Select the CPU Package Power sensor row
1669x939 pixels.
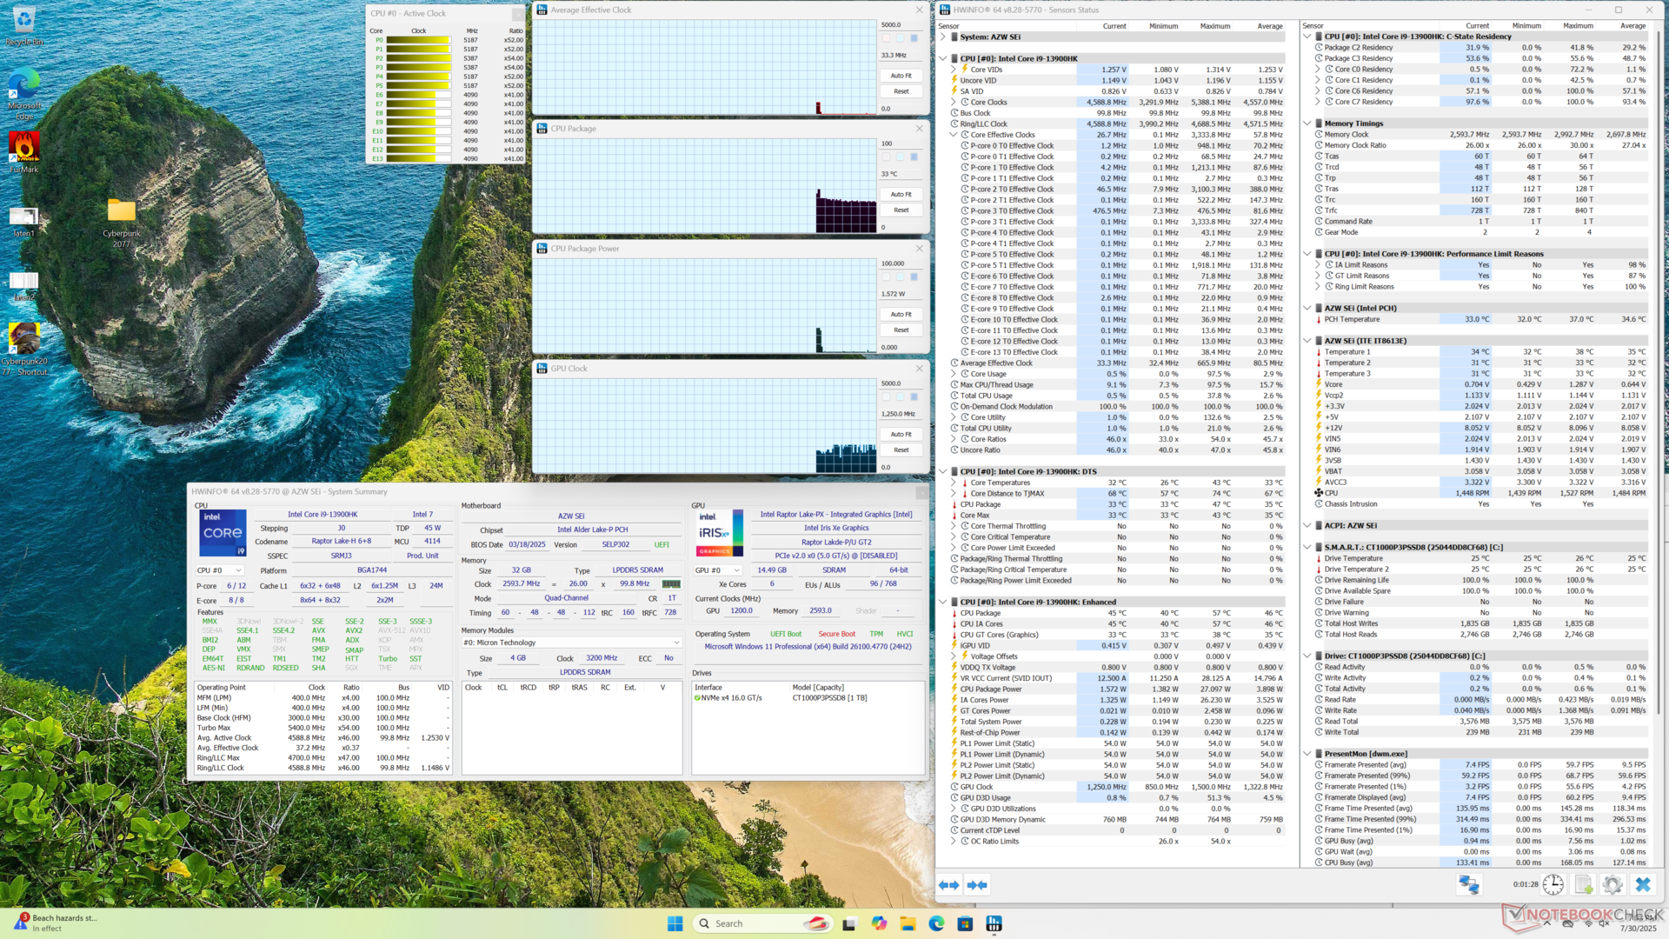pyautogui.click(x=1118, y=689)
